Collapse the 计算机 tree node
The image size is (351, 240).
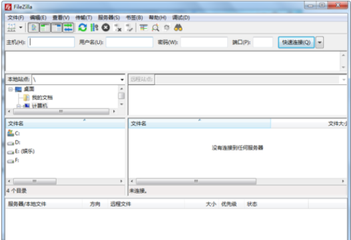19,106
